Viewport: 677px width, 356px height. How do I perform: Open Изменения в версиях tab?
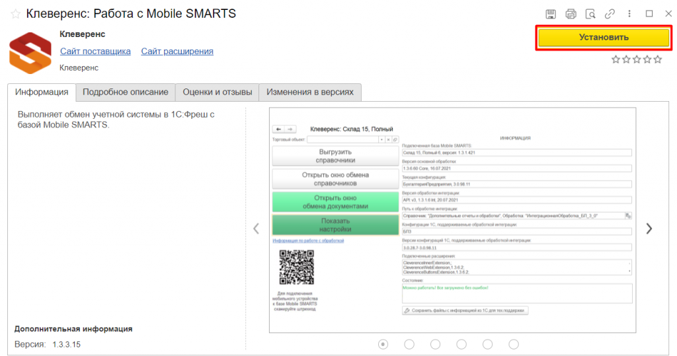pos(310,92)
